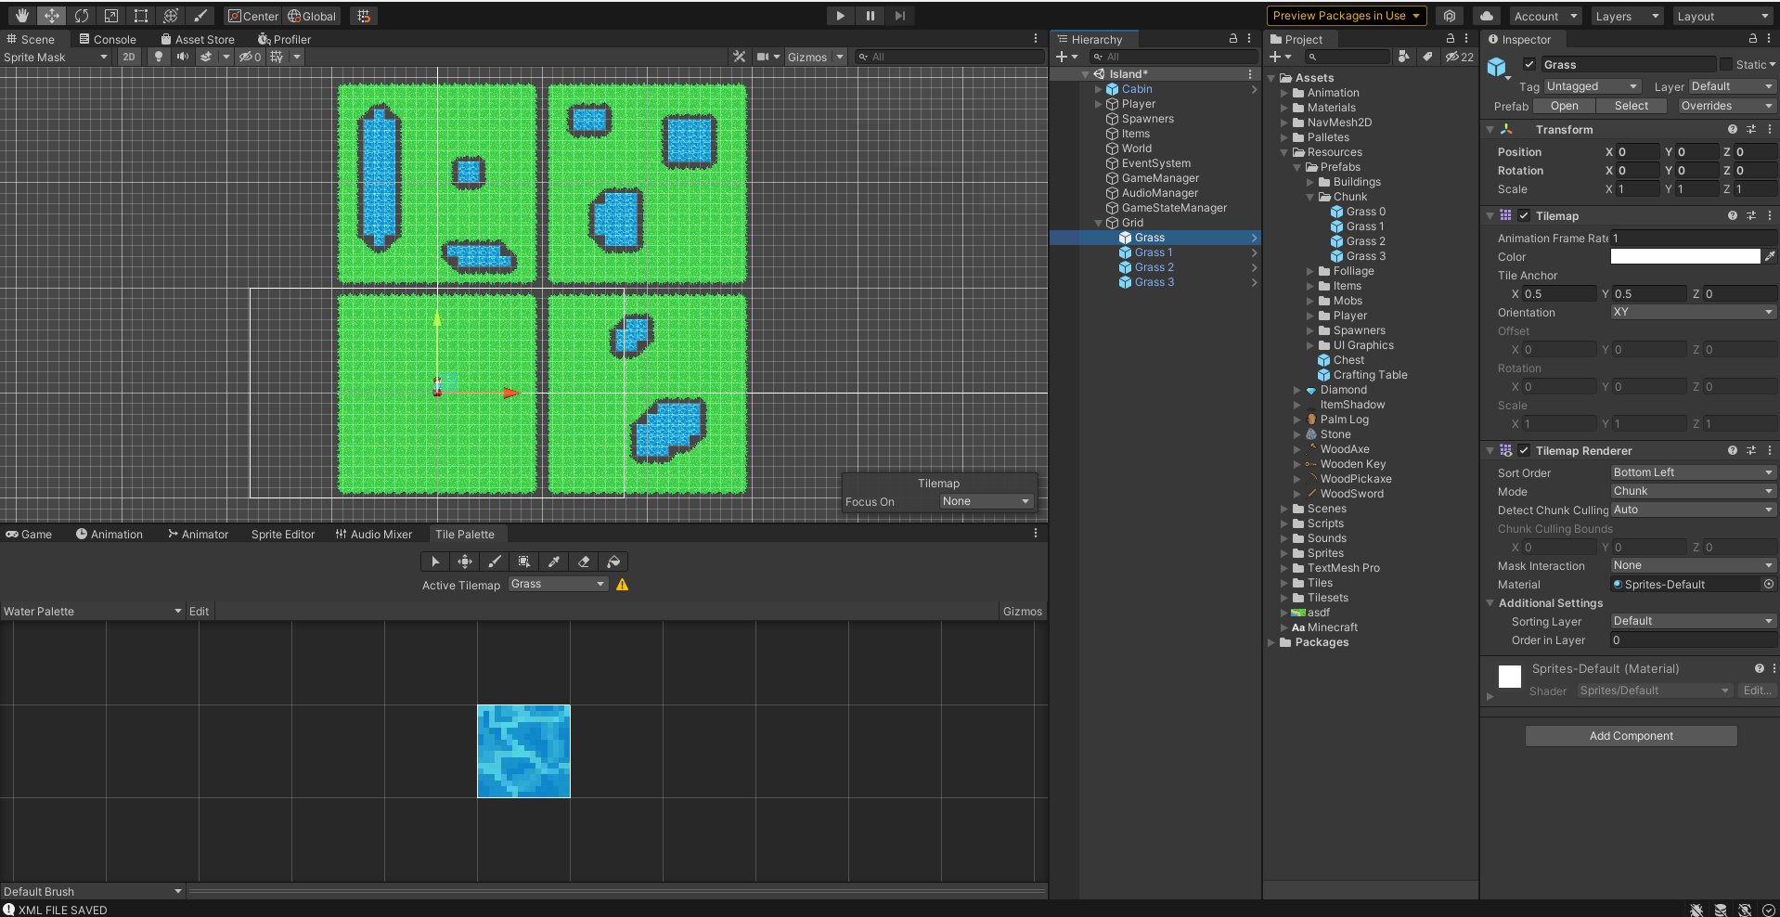Select the combined Transform tool
1780x917 pixels.
click(x=170, y=16)
